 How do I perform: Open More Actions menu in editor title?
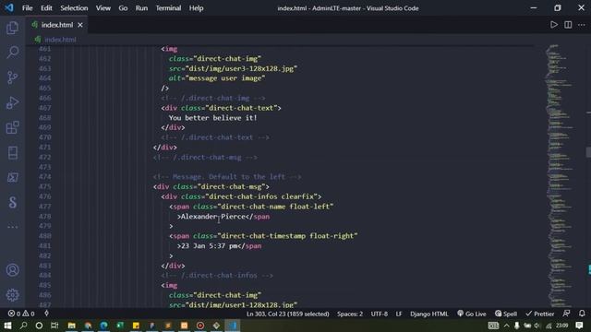pos(582,25)
